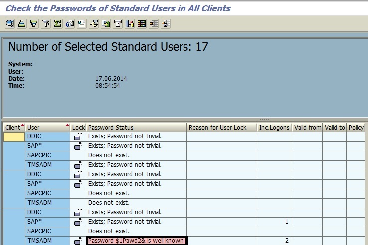Click the Valid to column header
Screen dimensions: 368x245
click(335, 128)
